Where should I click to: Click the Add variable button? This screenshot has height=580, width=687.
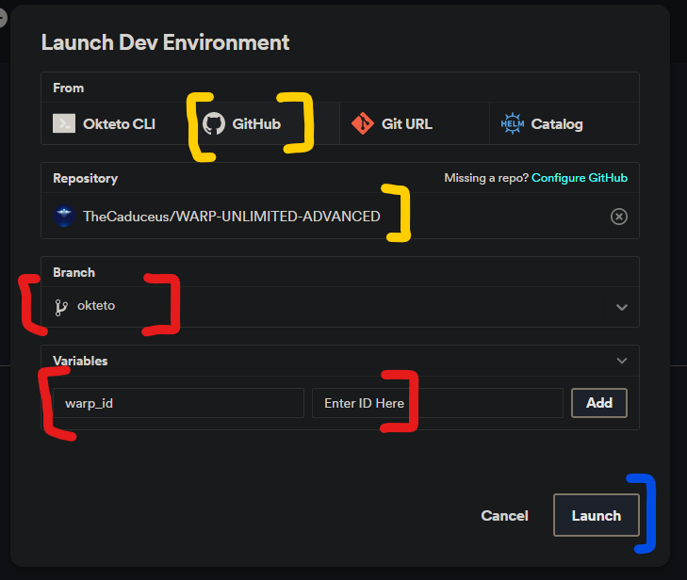point(599,403)
